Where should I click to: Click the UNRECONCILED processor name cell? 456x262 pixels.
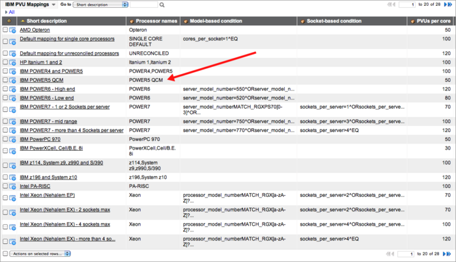tap(149, 53)
